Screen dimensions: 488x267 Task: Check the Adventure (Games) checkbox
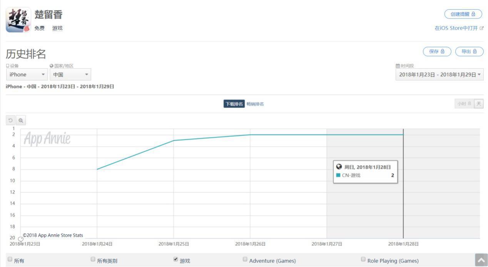point(245,259)
